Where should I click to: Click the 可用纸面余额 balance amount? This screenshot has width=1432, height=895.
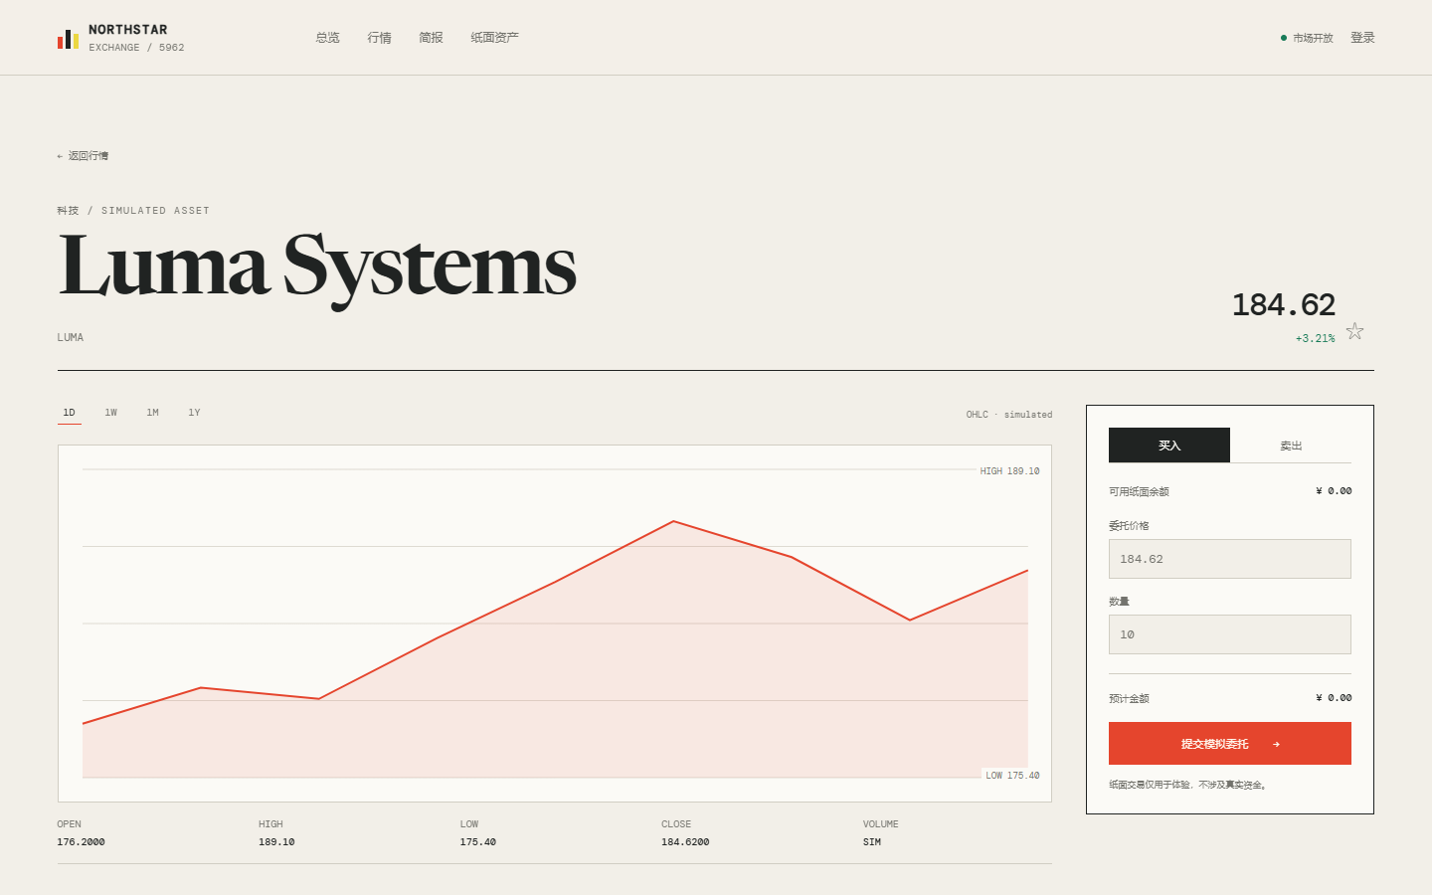click(x=1334, y=491)
